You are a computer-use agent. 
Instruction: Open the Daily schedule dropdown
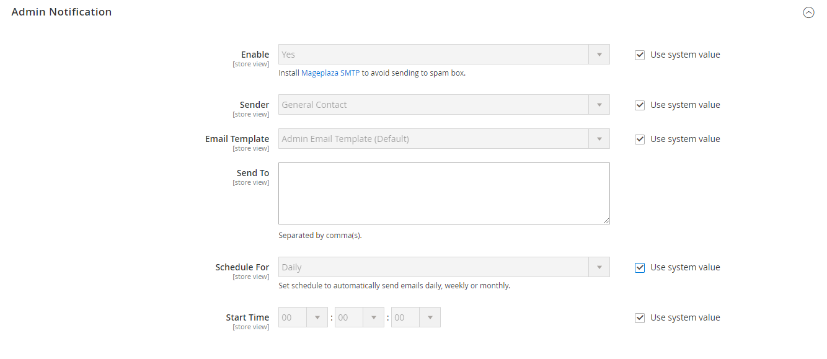444,267
